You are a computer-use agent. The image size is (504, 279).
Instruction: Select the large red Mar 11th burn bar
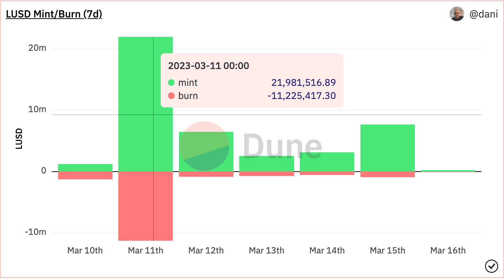point(145,206)
